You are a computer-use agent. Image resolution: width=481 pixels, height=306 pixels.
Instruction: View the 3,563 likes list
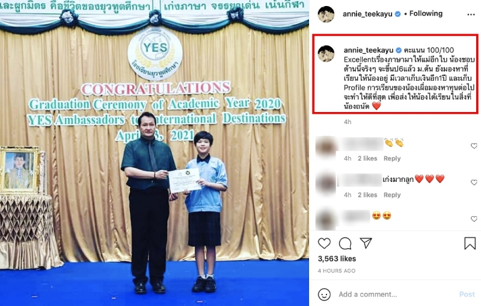[x=337, y=258]
